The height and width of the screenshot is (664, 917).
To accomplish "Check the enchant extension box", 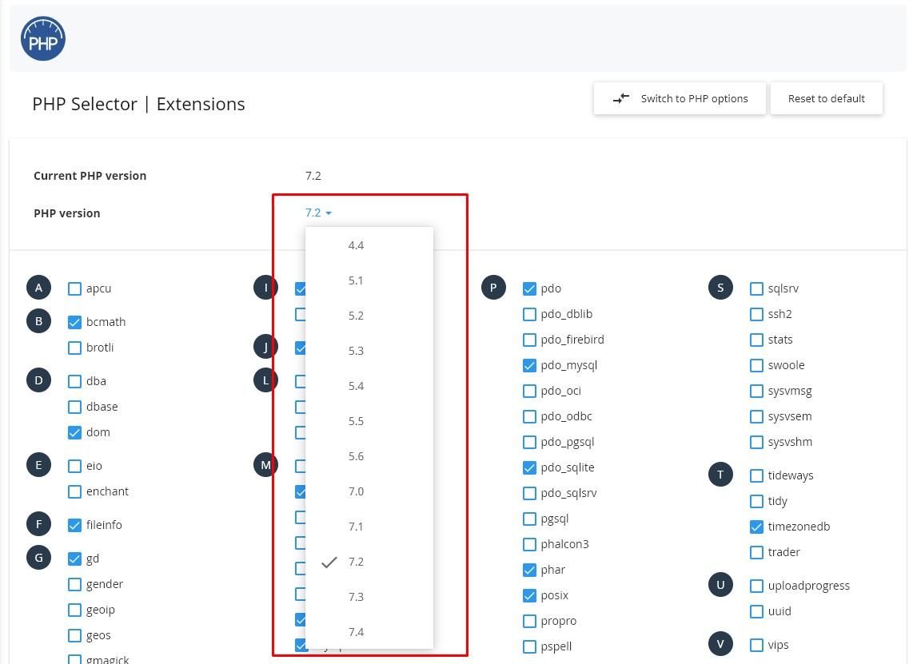I will [x=74, y=491].
